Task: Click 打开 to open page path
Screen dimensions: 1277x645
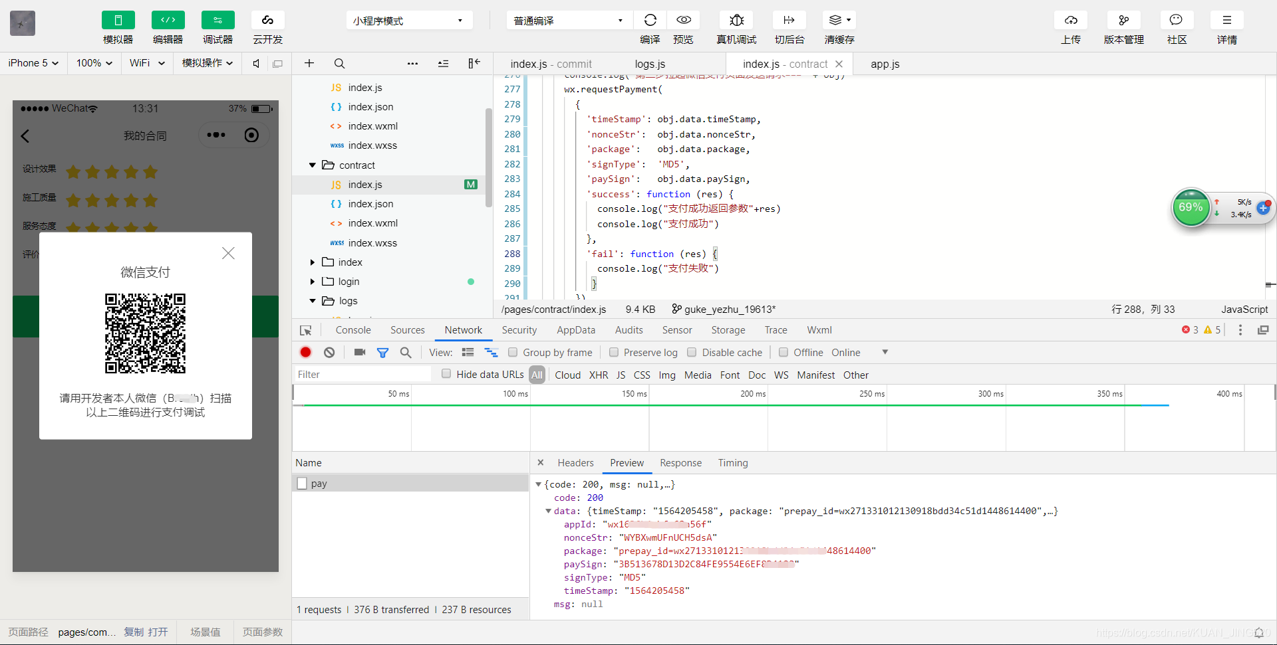Action: pyautogui.click(x=158, y=632)
